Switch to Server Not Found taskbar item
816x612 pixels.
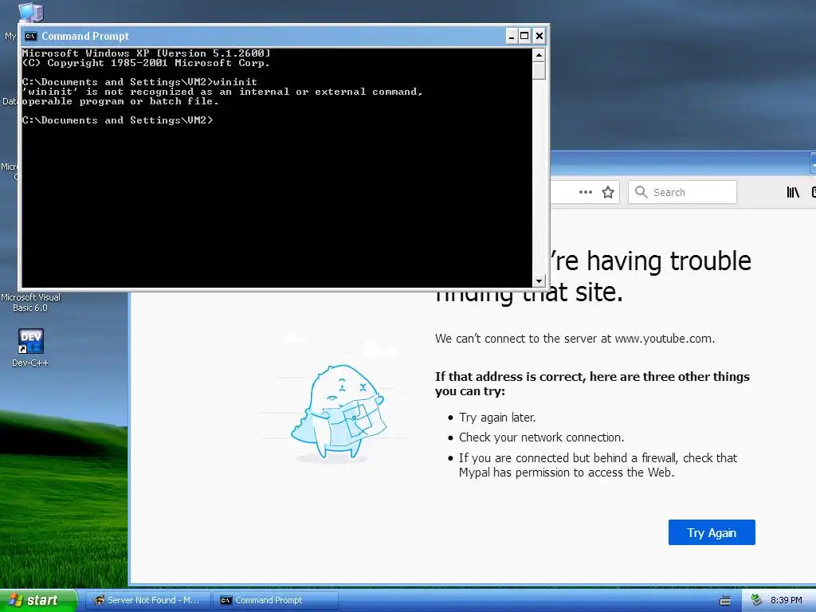click(147, 601)
